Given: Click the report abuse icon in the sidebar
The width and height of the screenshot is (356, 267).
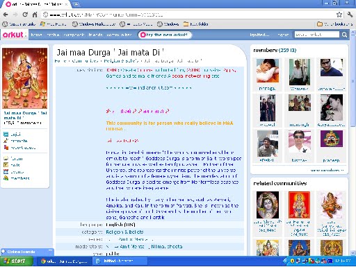Looking at the screenshot, I should [x=6, y=147].
